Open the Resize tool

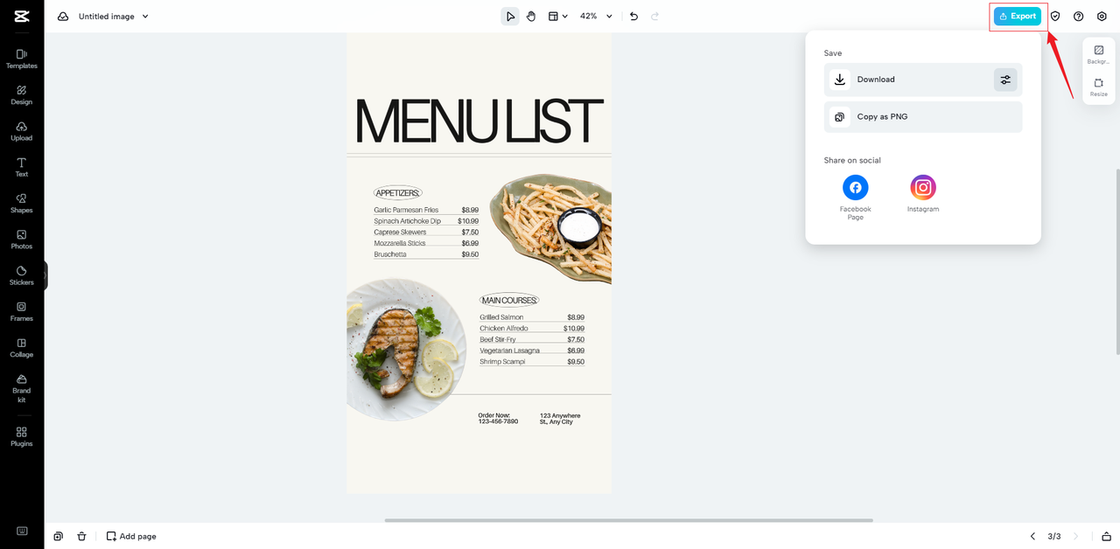(x=1098, y=87)
